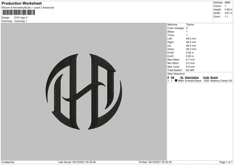Click the Brand column header
234x165 pixels.
pyautogui.click(x=214, y=77)
